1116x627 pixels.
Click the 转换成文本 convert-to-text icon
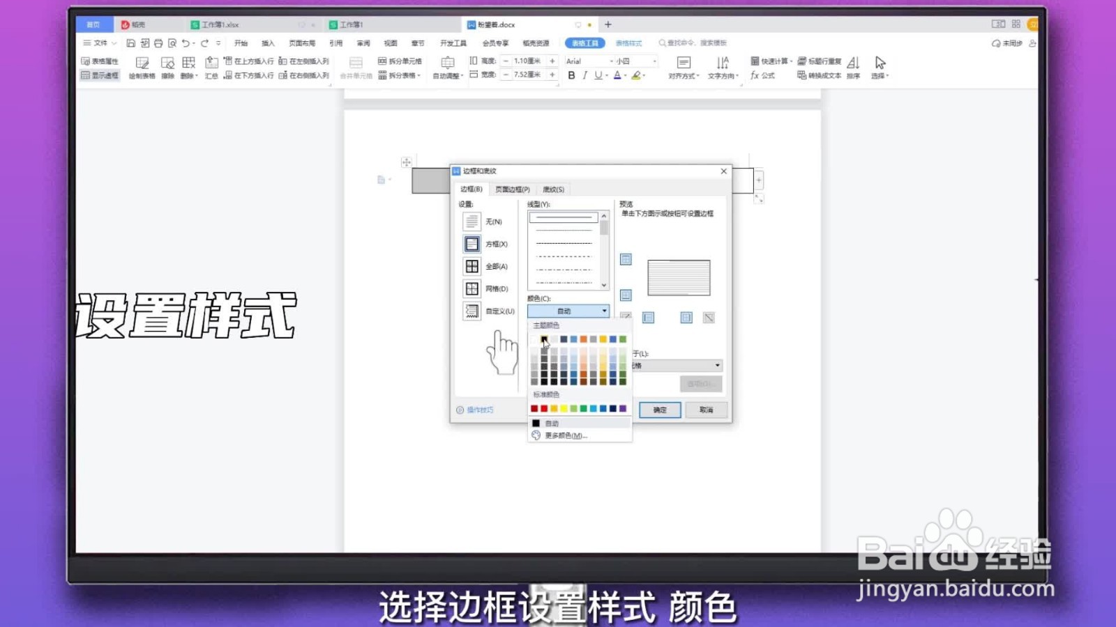pyautogui.click(x=819, y=75)
